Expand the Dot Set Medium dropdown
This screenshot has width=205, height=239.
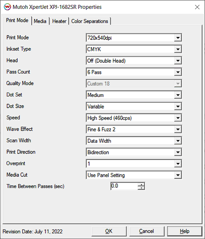click(x=134, y=95)
